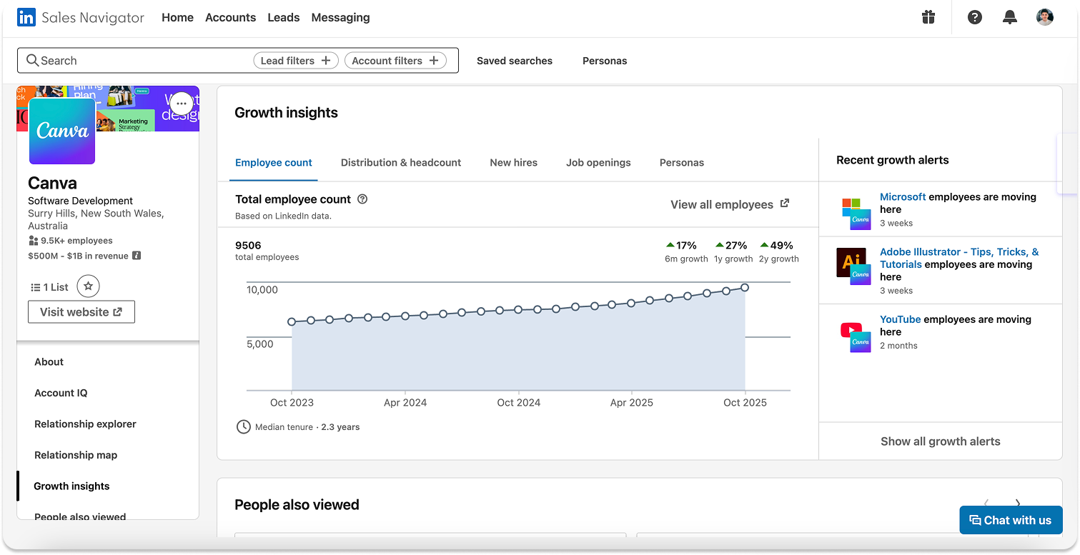The image size is (1080, 555).
Task: Switch to Personas tab in Growth insights
Action: pos(682,163)
